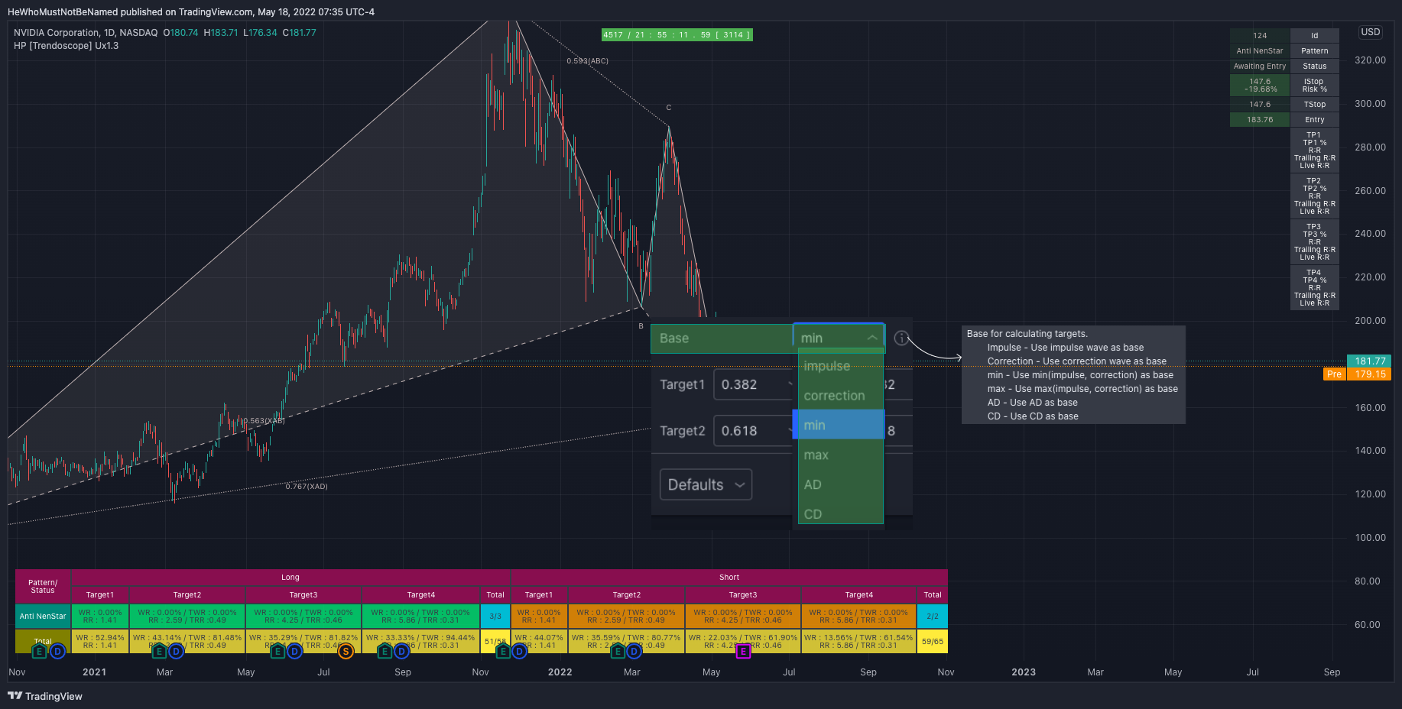Click the TP1 panel cell in trade table
The image size is (1402, 709).
point(1315,150)
